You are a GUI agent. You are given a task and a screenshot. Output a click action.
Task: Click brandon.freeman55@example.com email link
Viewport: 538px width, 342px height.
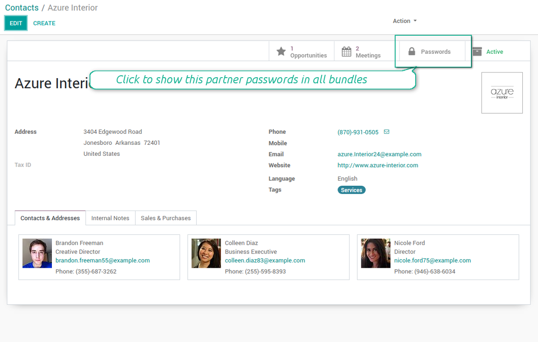click(x=102, y=260)
